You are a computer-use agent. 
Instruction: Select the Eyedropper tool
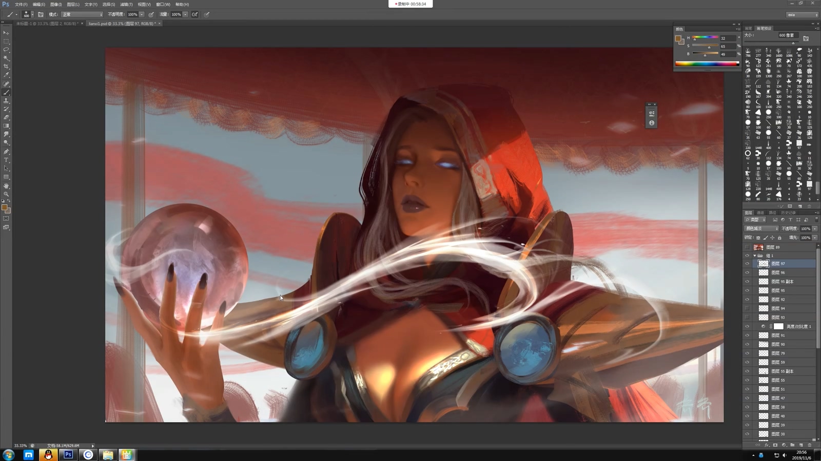(6, 75)
